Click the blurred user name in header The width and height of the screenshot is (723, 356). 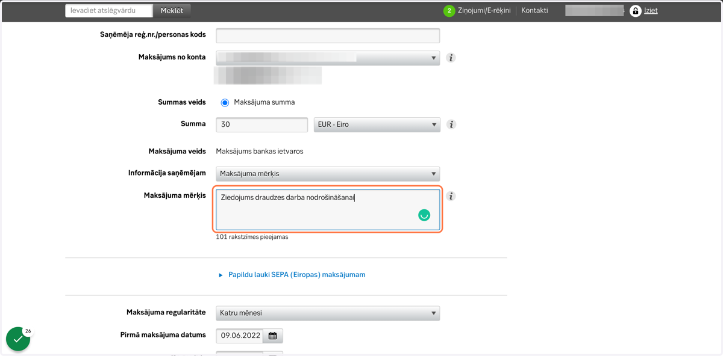click(x=595, y=11)
